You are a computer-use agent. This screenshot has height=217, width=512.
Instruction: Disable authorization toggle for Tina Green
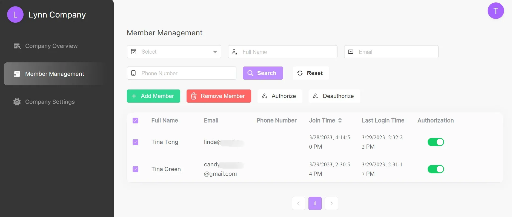coord(436,169)
